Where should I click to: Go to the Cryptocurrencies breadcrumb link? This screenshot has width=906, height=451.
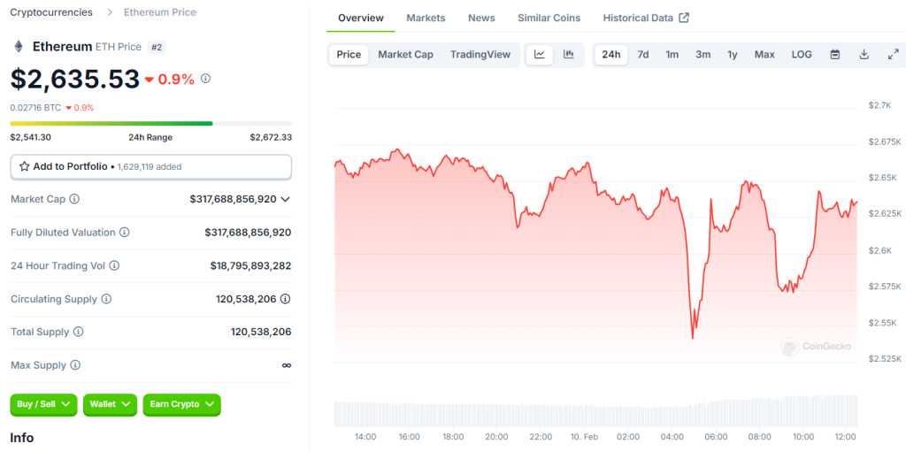click(x=51, y=12)
